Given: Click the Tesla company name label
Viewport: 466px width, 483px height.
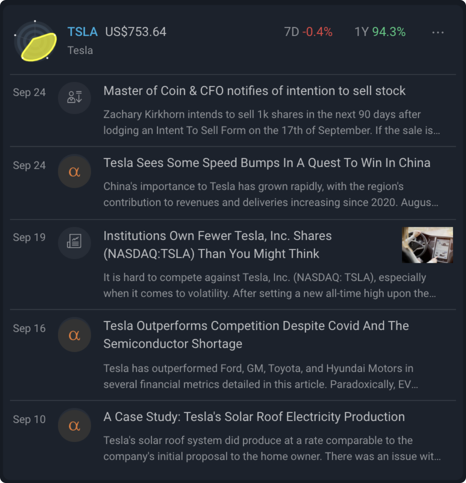Looking at the screenshot, I should click(80, 50).
